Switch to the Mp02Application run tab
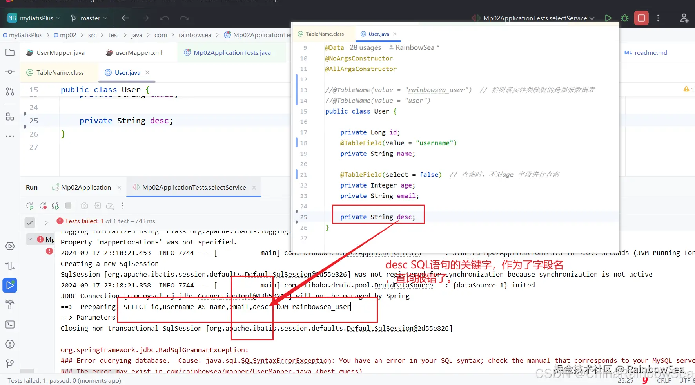 click(82, 187)
